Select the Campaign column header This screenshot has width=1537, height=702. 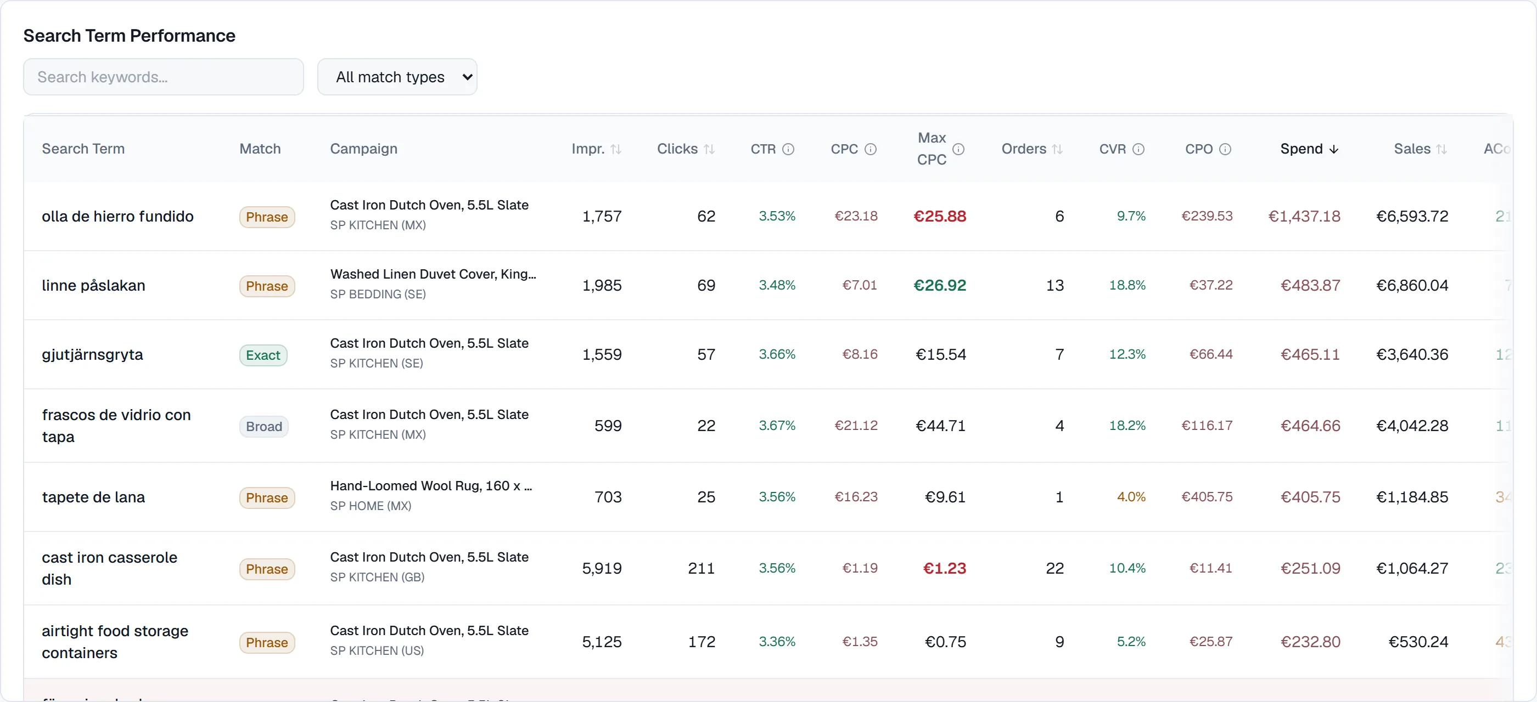pyautogui.click(x=364, y=149)
